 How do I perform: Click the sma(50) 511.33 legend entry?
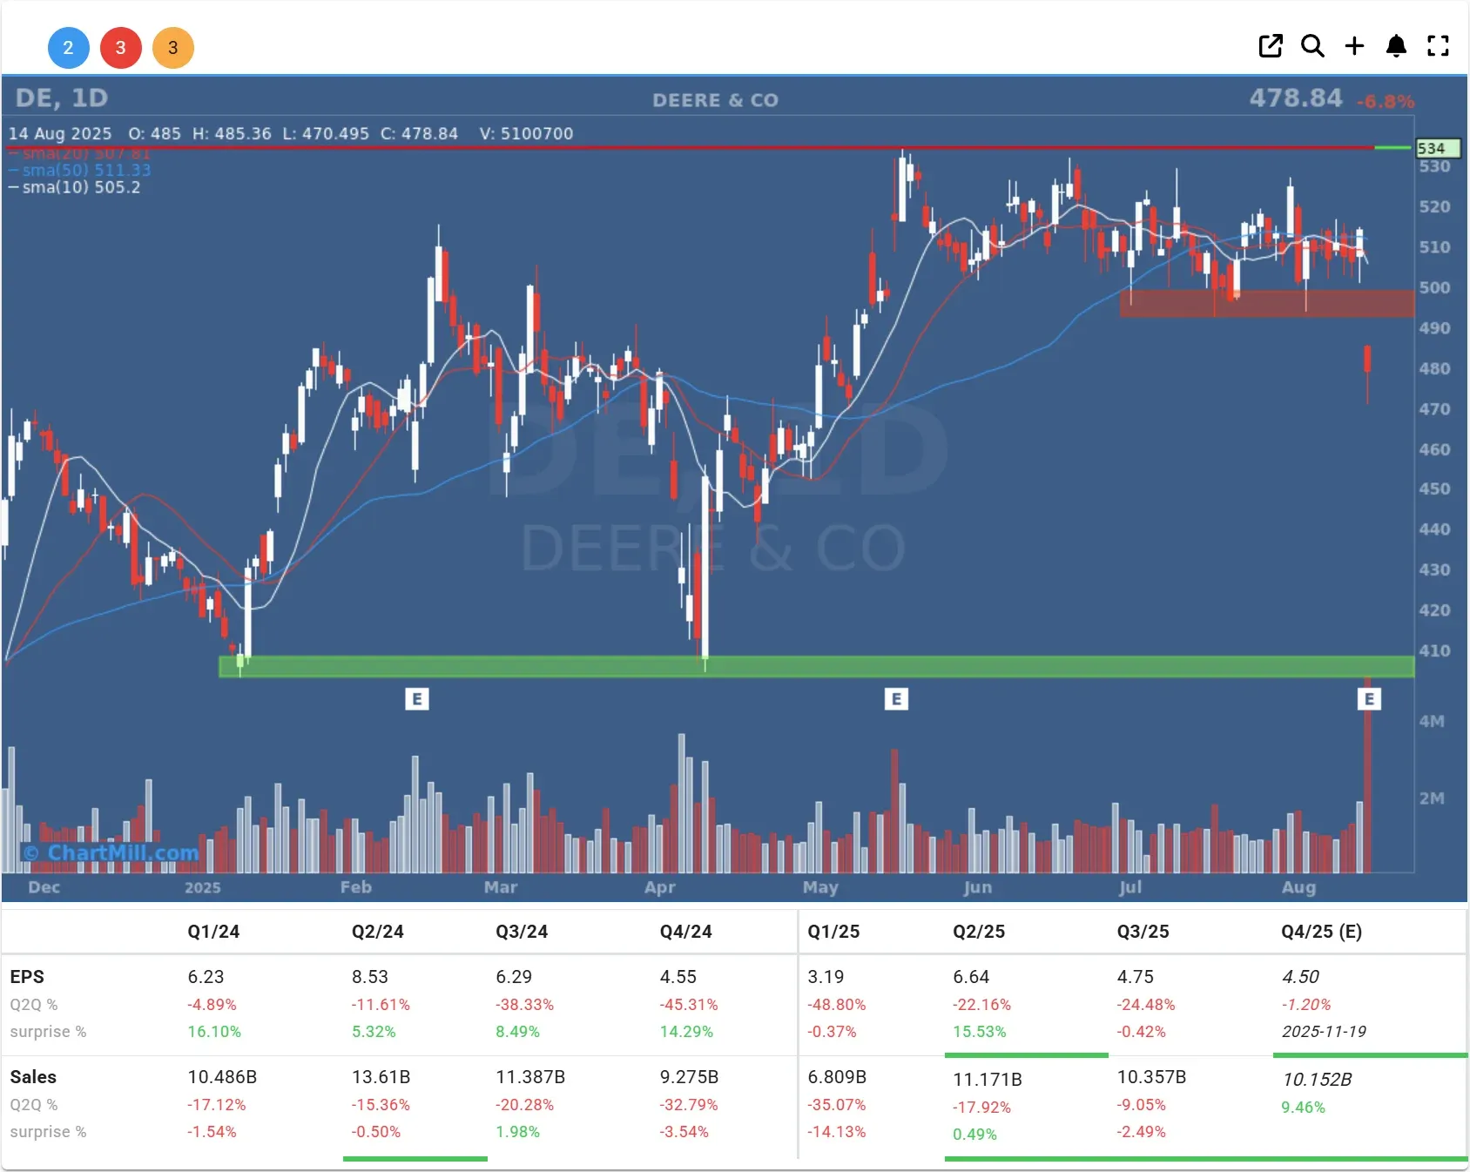(x=80, y=170)
